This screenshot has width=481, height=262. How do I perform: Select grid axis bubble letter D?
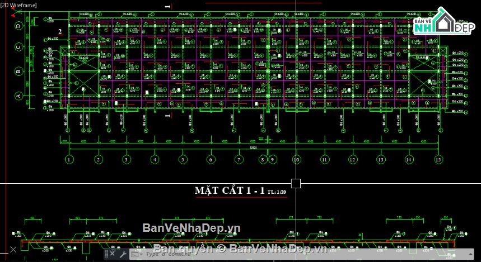point(18,26)
